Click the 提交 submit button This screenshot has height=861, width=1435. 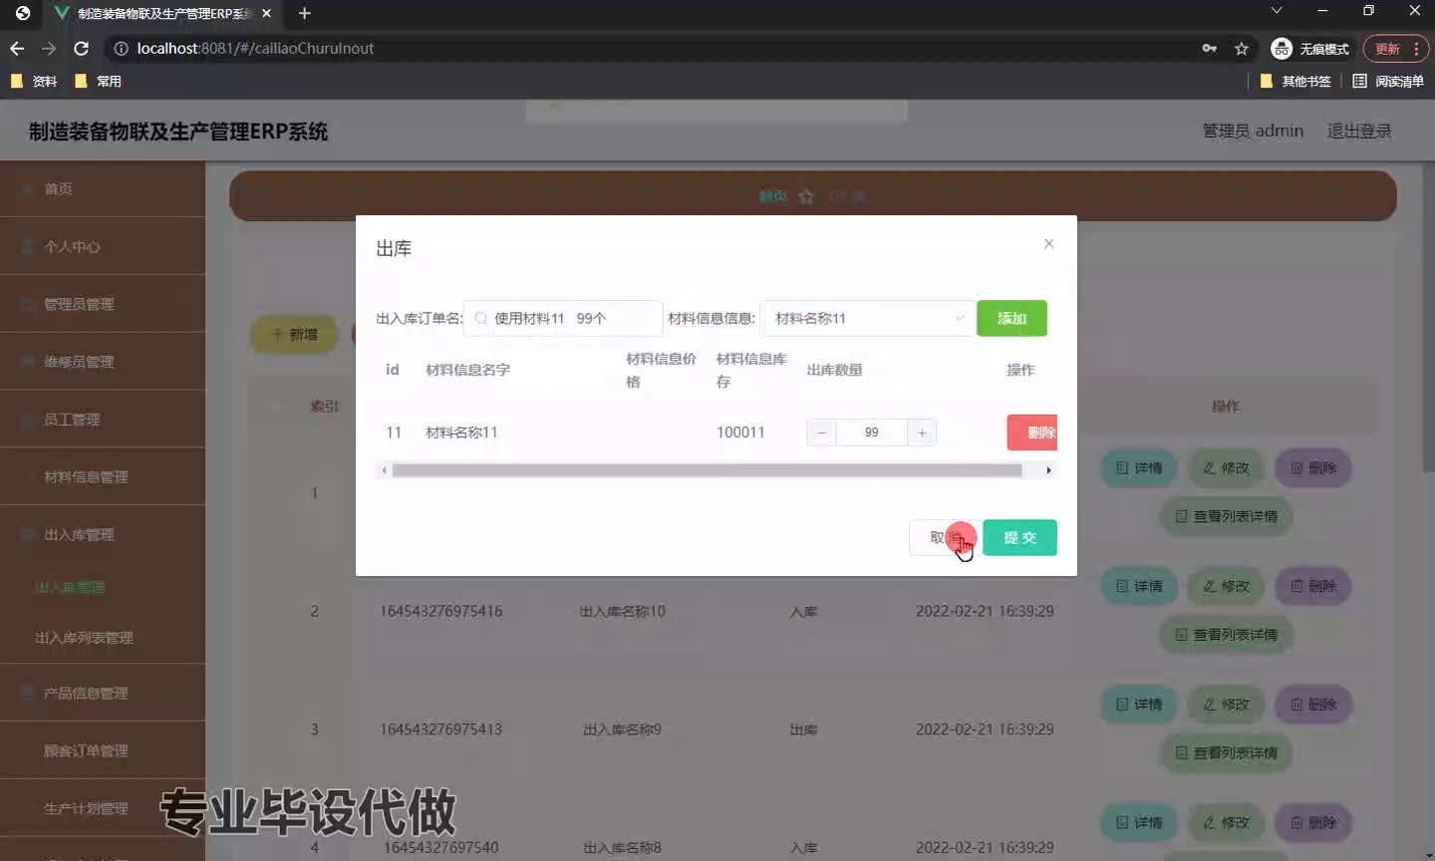(x=1019, y=538)
